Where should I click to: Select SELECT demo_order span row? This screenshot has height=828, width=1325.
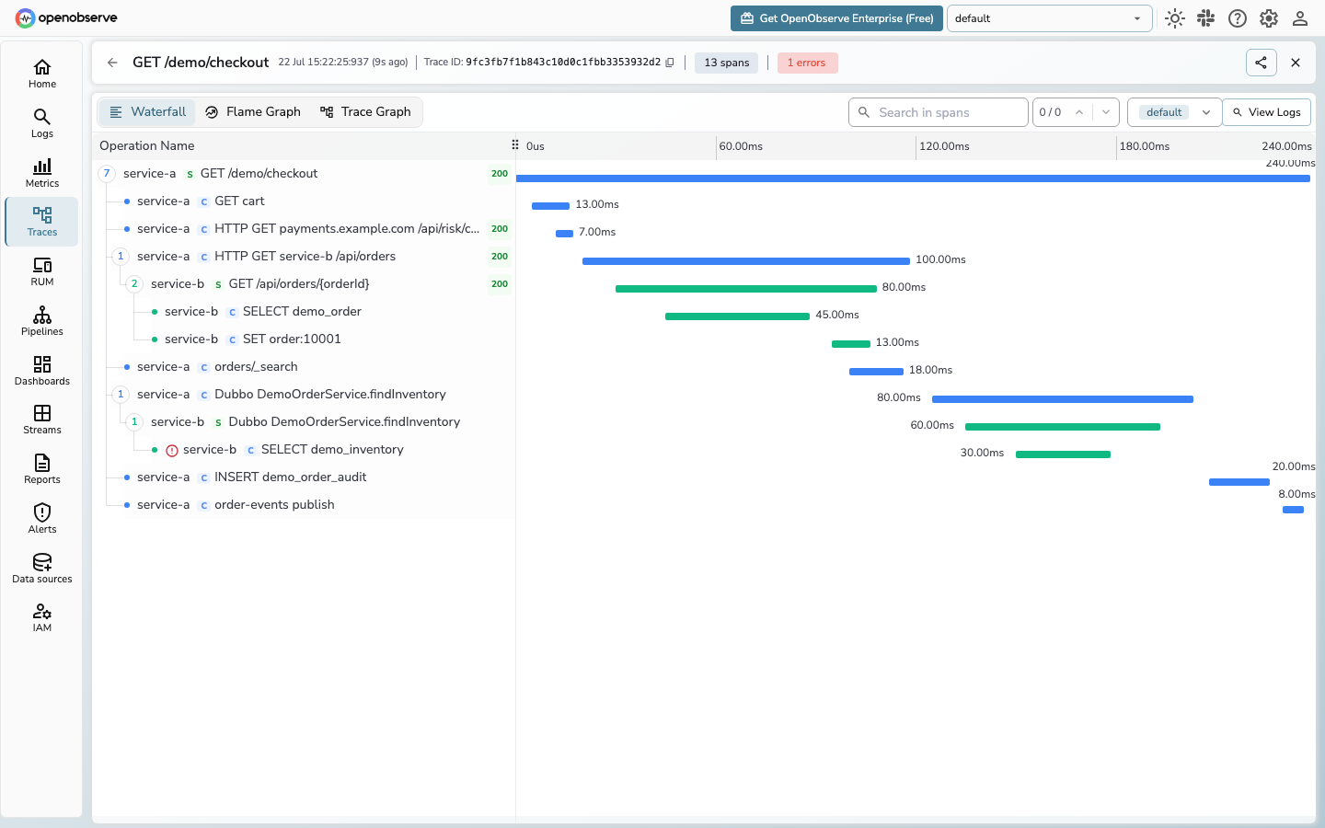point(304,311)
